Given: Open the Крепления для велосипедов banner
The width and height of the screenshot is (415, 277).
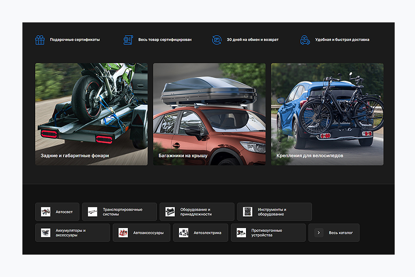Looking at the screenshot, I should coord(327,114).
